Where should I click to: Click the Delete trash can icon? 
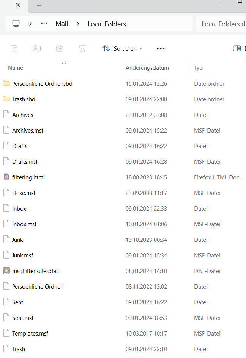pos(82,48)
